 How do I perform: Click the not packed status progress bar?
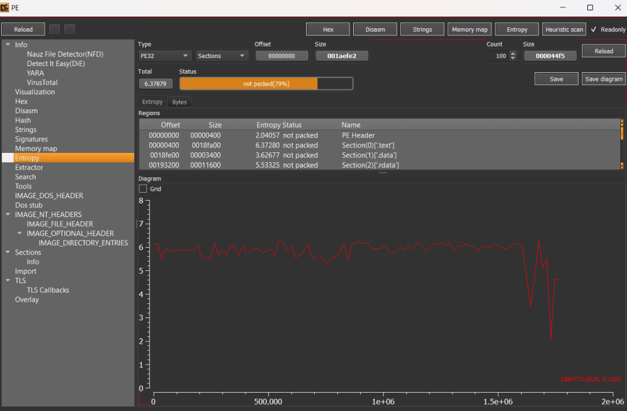click(266, 83)
